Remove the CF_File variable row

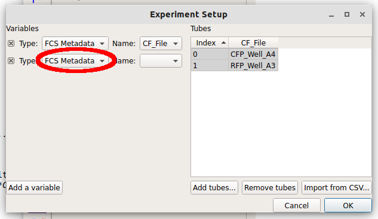(x=11, y=44)
